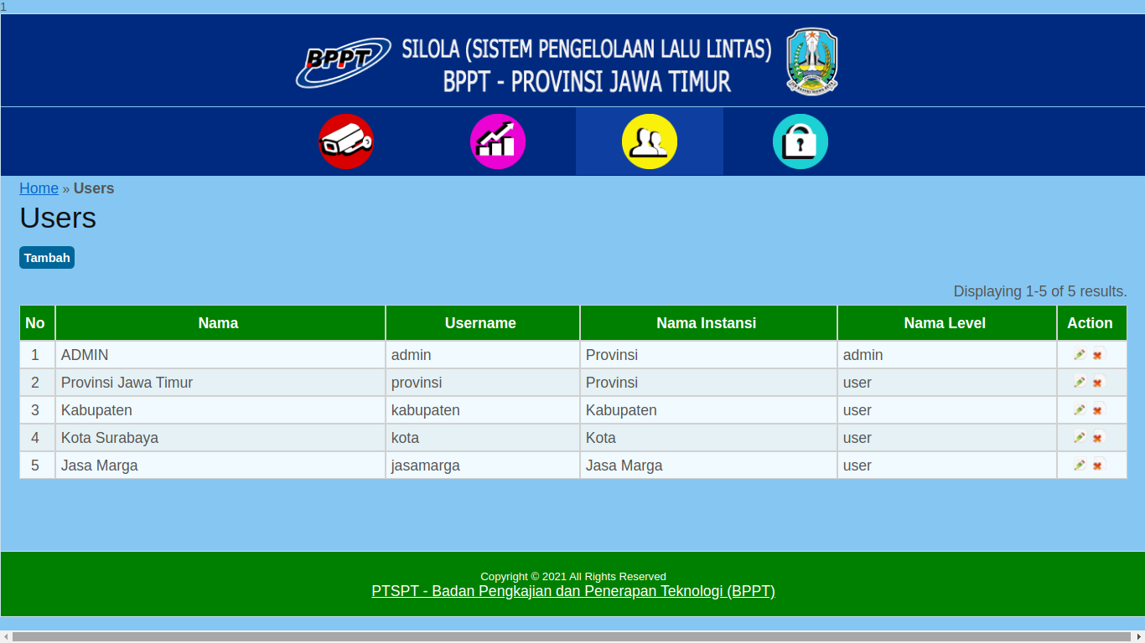Viewport: 1145px width, 643px height.
Task: Delete the Kabupaten user row
Action: (1098, 409)
